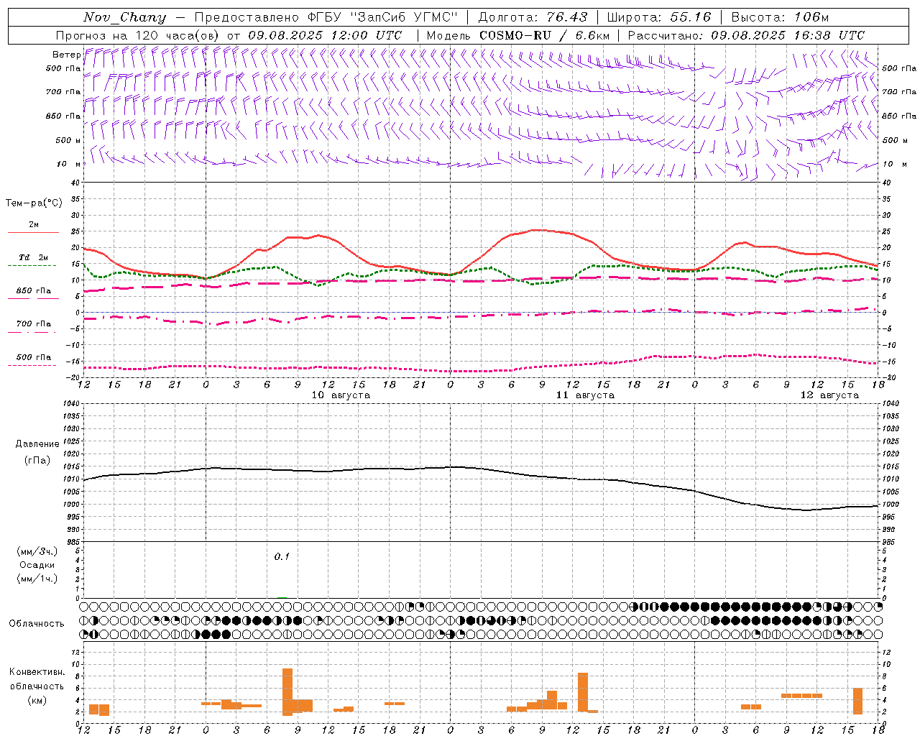Click the "(мм/1ч.)" precipitation unit label
Screen dimensions: 920x736
click(x=37, y=579)
